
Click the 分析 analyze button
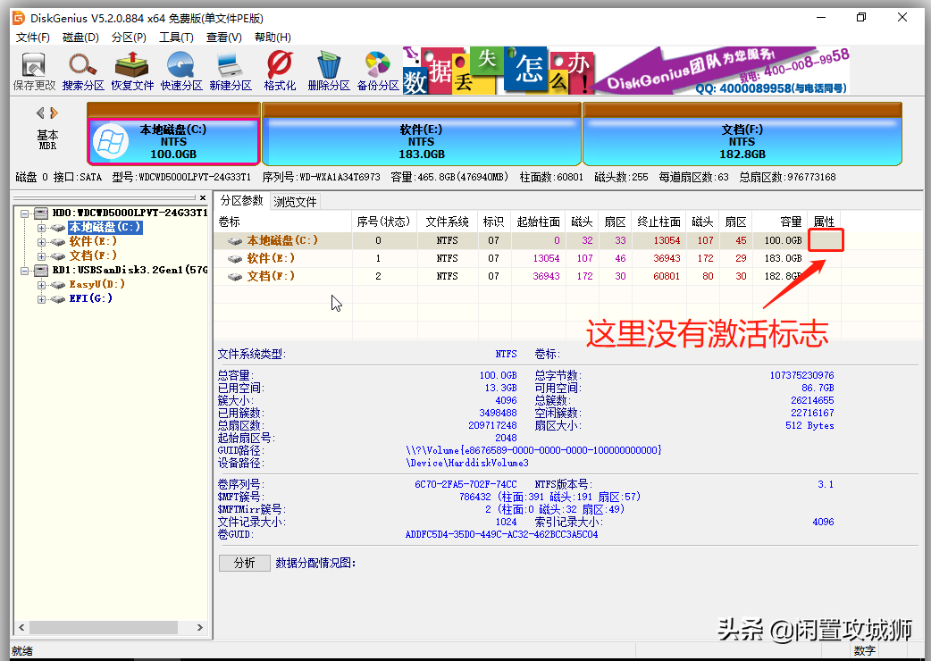245,563
